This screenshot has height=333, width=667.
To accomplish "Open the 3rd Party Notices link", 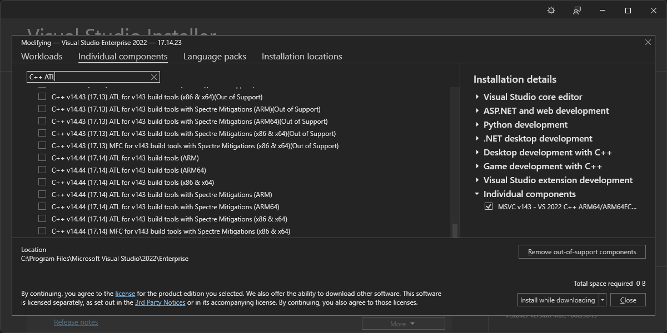I will pyautogui.click(x=160, y=303).
